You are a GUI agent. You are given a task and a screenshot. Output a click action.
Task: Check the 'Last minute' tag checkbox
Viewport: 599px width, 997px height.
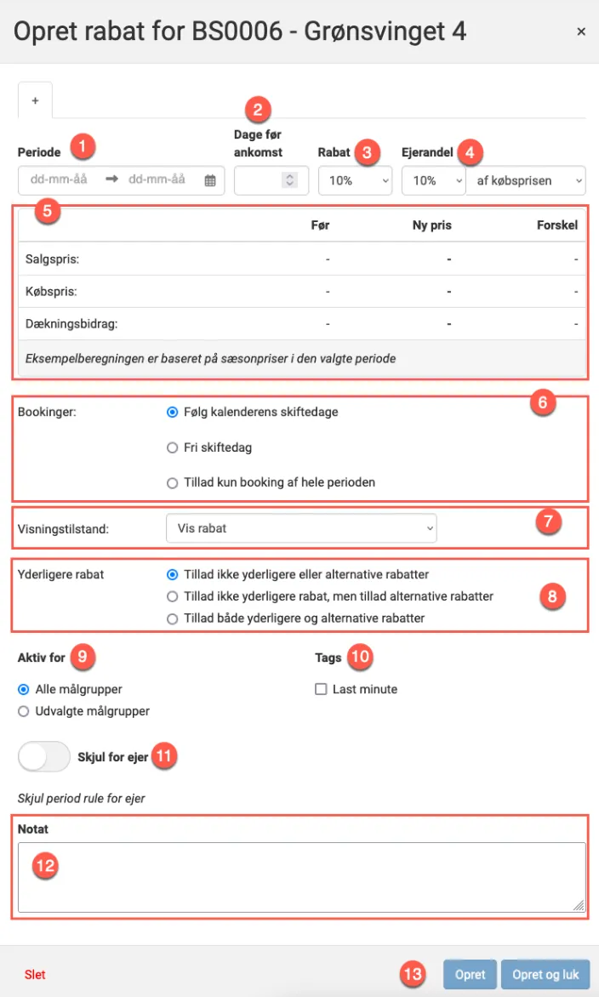pos(321,689)
